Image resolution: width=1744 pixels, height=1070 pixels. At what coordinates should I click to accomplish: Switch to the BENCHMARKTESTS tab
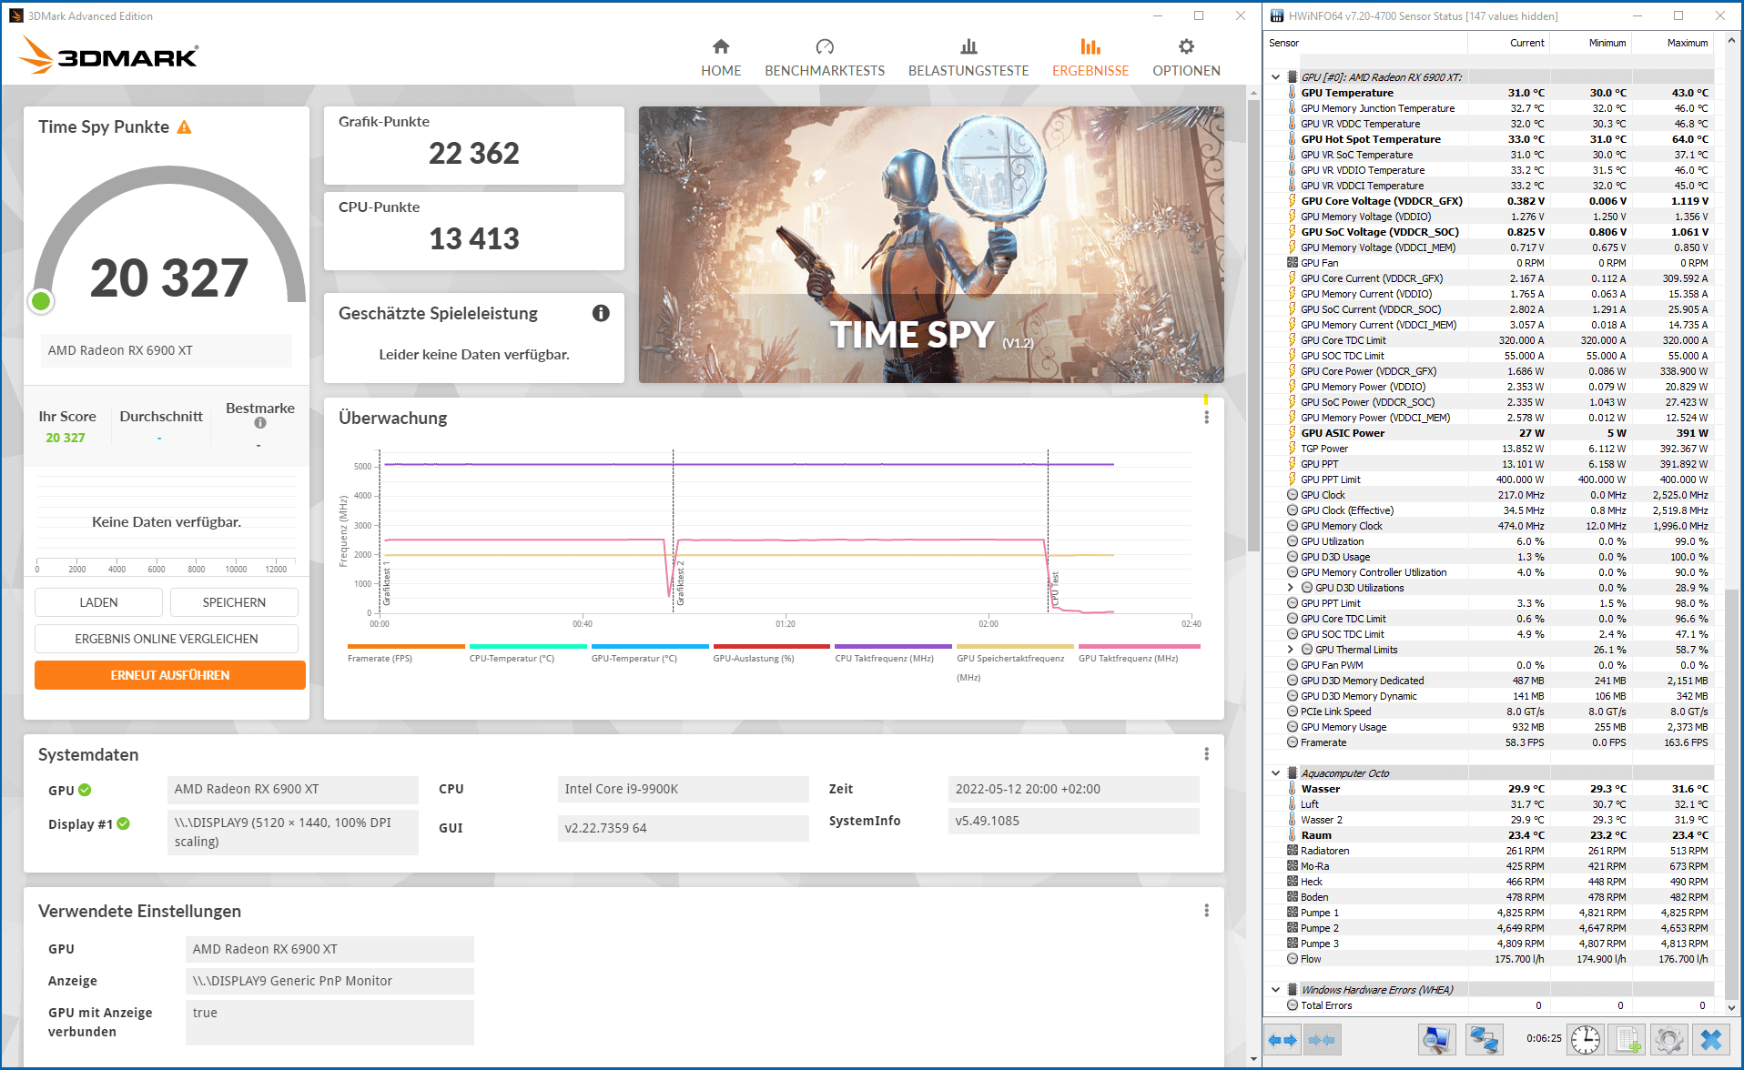(824, 57)
